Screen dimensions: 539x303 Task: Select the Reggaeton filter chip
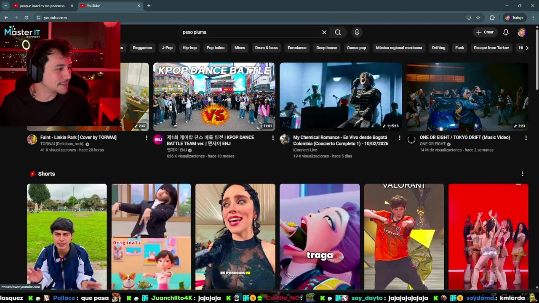(142, 48)
